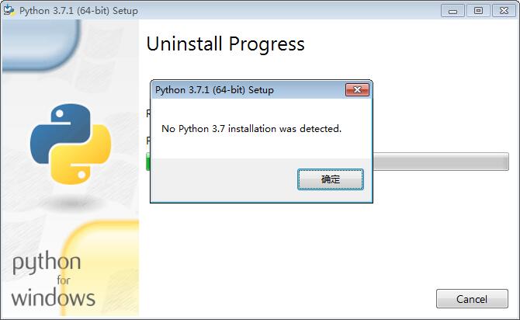Close the 'No Python 3.7 installation' dialog
520x320 pixels.
pos(357,89)
